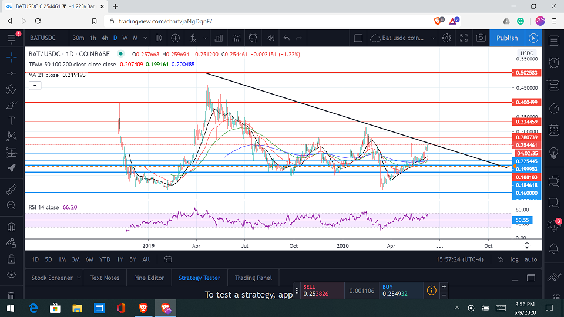Toggle log scale on price axis

tap(515, 259)
